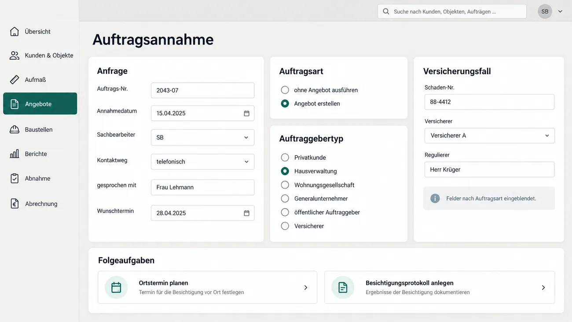Choose Versicherer as Auftraggebertyp
The width and height of the screenshot is (572, 322).
click(285, 226)
